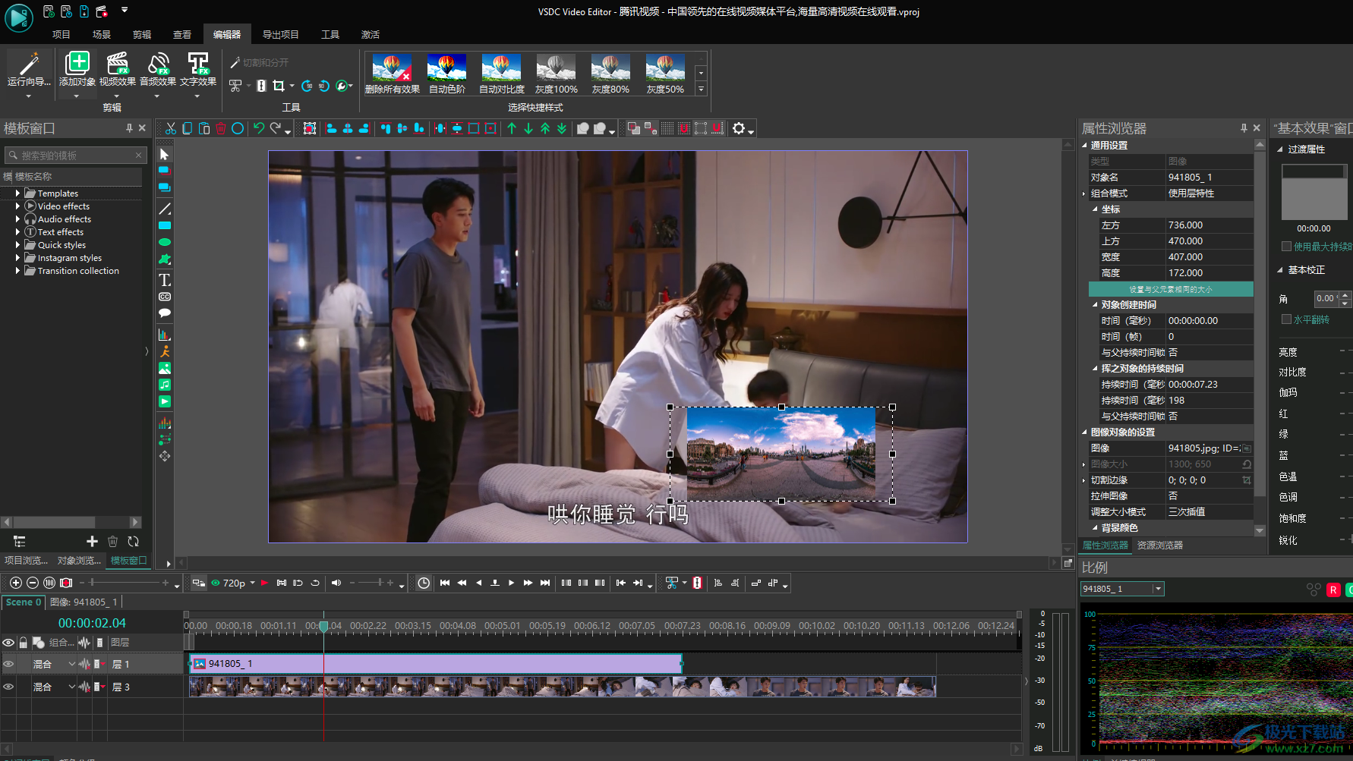Click the Redo arrow icon
Screen dimensions: 1353x761
coord(276,128)
